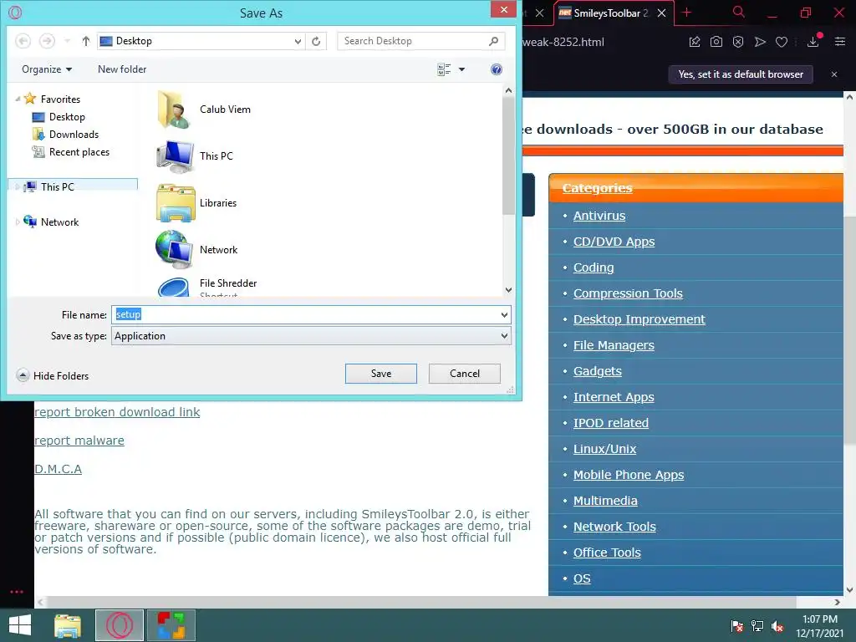Image resolution: width=856 pixels, height=642 pixels.
Task: Open report broken download link
Action: tap(117, 412)
